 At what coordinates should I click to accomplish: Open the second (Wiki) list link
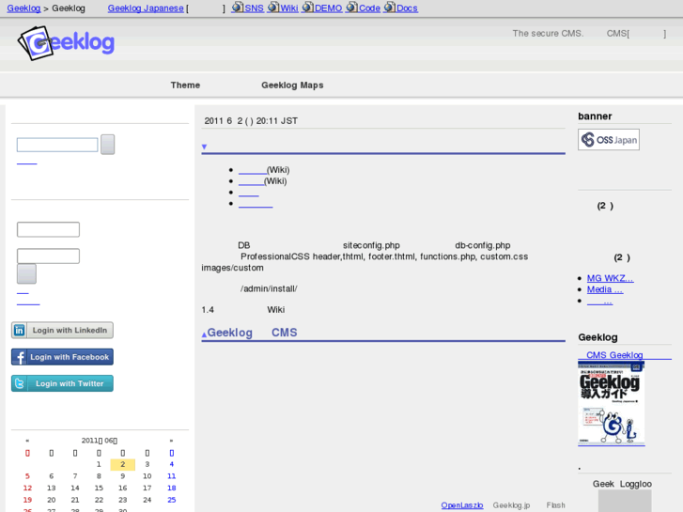[251, 181]
